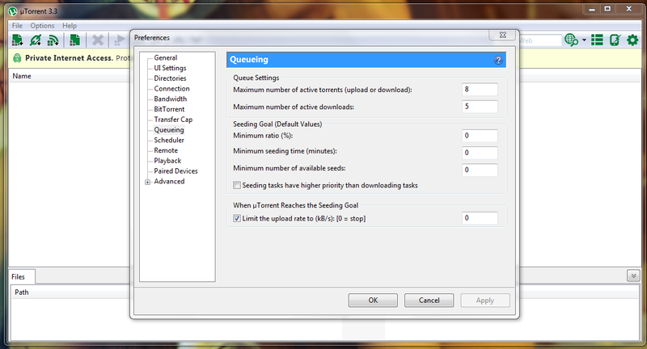Click the Private Internet Access lock icon

tap(17, 58)
